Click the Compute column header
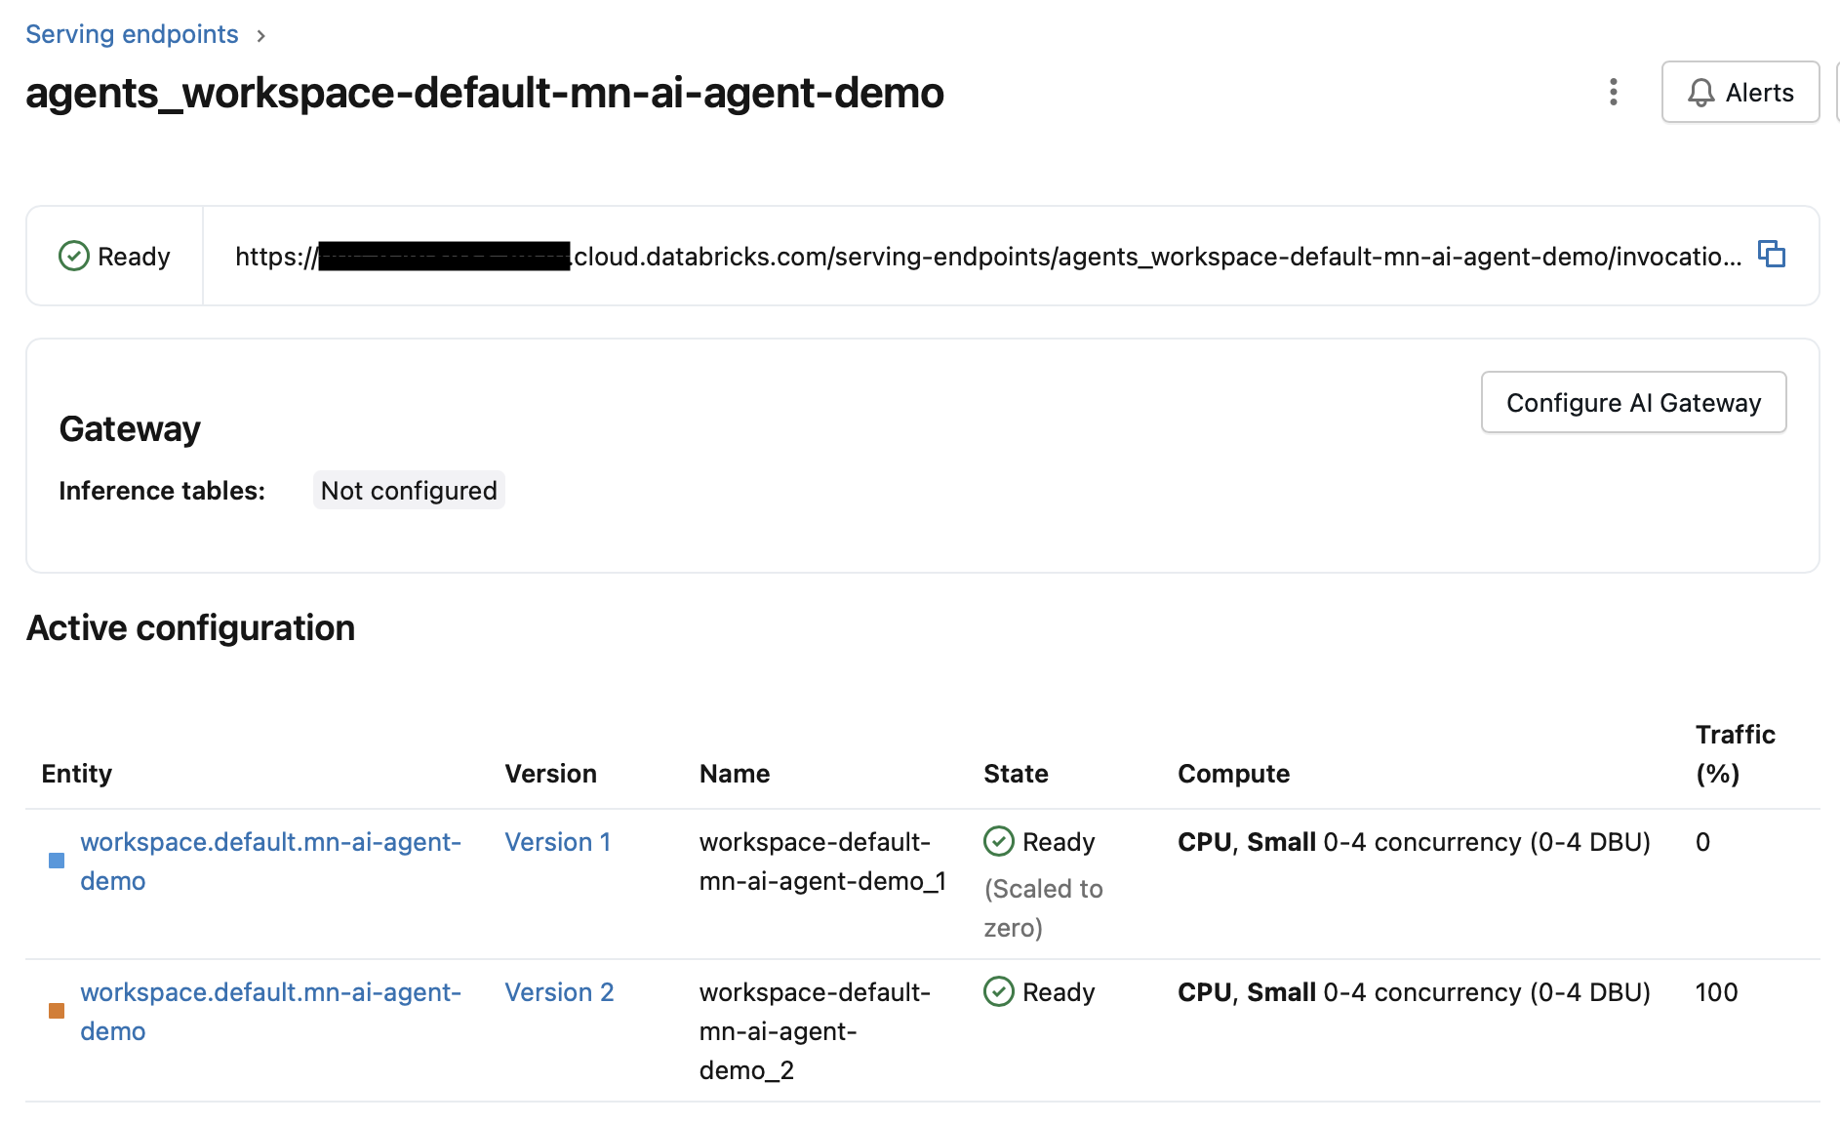This screenshot has width=1840, height=1124. [1233, 773]
